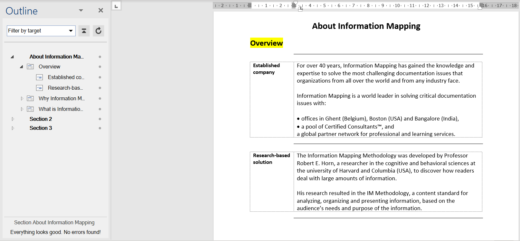The height and width of the screenshot is (241, 520).
Task: Click the Outline pane title
Action: (x=22, y=11)
